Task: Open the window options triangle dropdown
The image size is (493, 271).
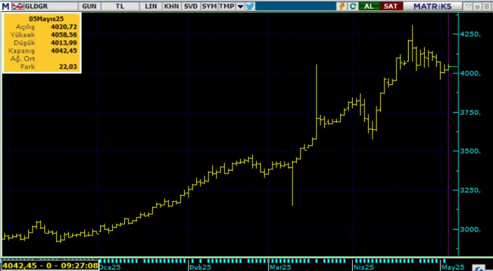Action: [468, 6]
